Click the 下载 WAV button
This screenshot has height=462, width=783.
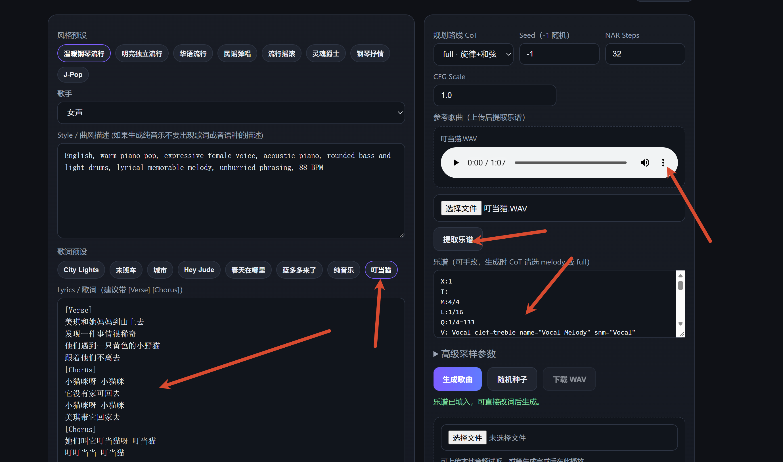pos(569,379)
